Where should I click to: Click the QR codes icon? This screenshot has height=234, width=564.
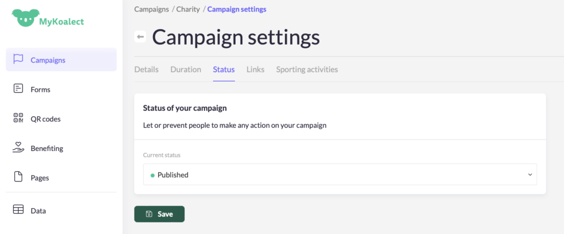tap(18, 118)
